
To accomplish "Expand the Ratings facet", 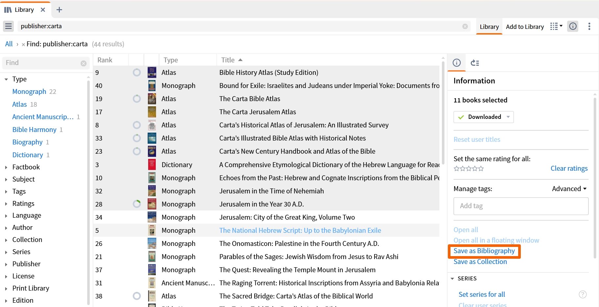I will (6, 204).
